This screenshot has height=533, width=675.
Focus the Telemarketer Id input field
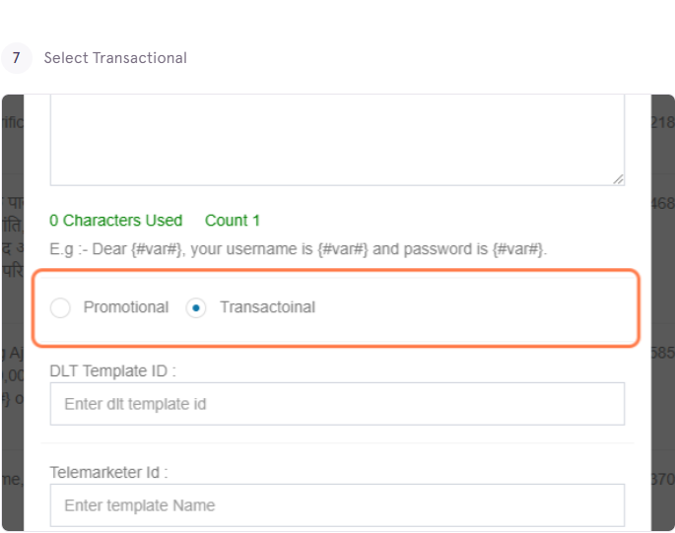337,505
